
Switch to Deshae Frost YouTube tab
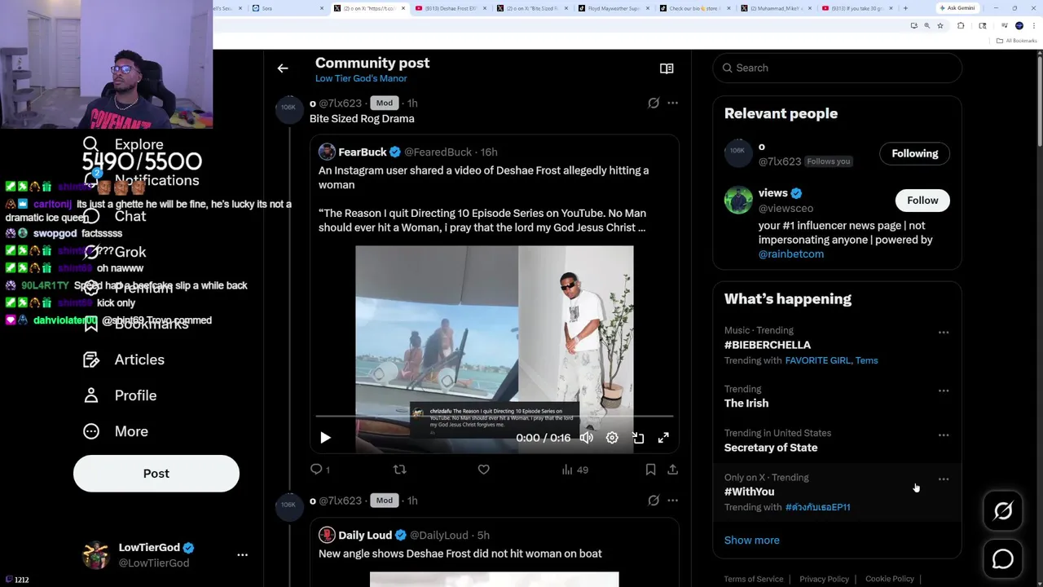(x=450, y=8)
